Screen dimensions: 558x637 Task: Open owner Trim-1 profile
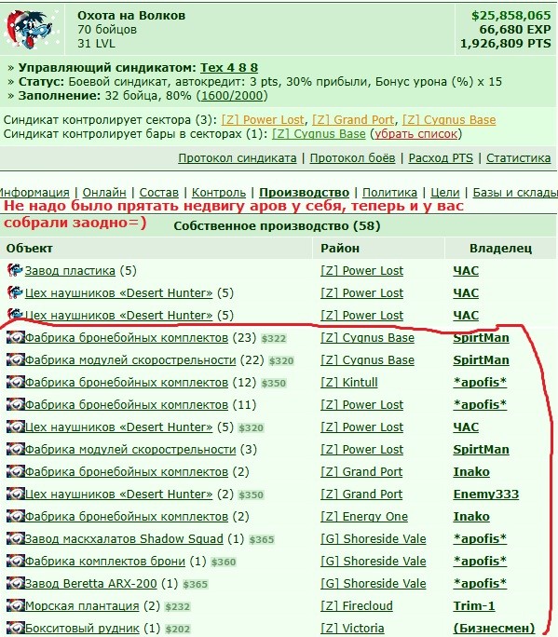coord(474,605)
